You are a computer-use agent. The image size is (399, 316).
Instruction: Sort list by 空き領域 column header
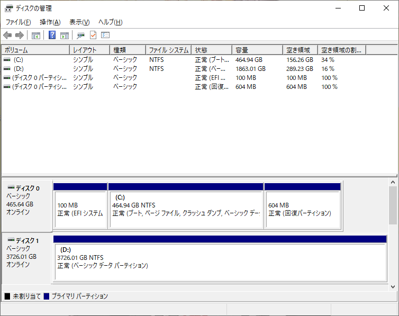pyautogui.click(x=300, y=50)
